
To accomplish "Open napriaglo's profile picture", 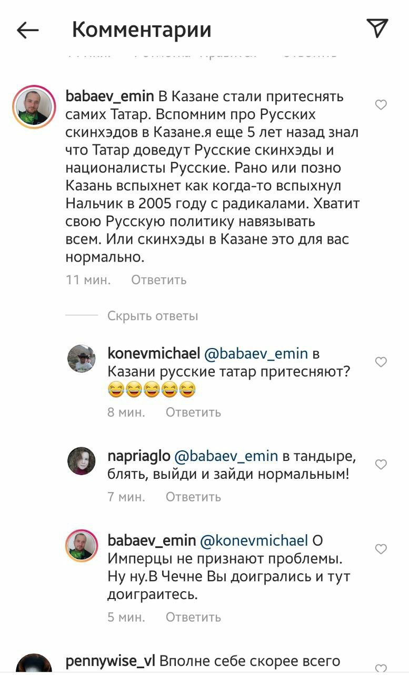I will 82,461.
